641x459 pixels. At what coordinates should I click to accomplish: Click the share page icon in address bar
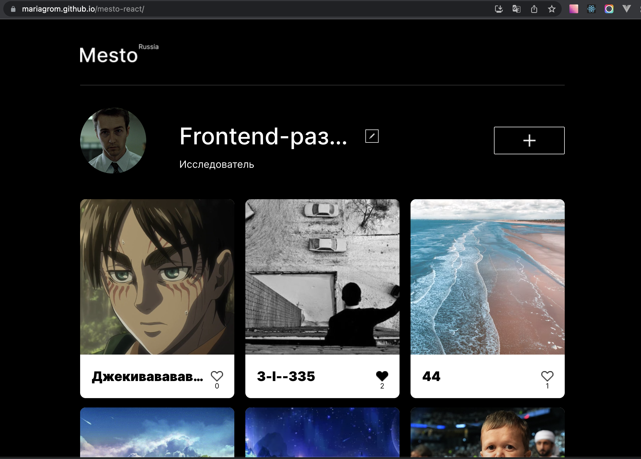[534, 9]
